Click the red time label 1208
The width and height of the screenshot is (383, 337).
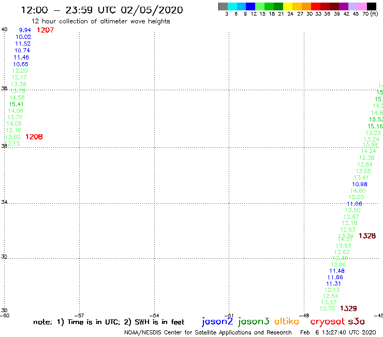(34, 137)
